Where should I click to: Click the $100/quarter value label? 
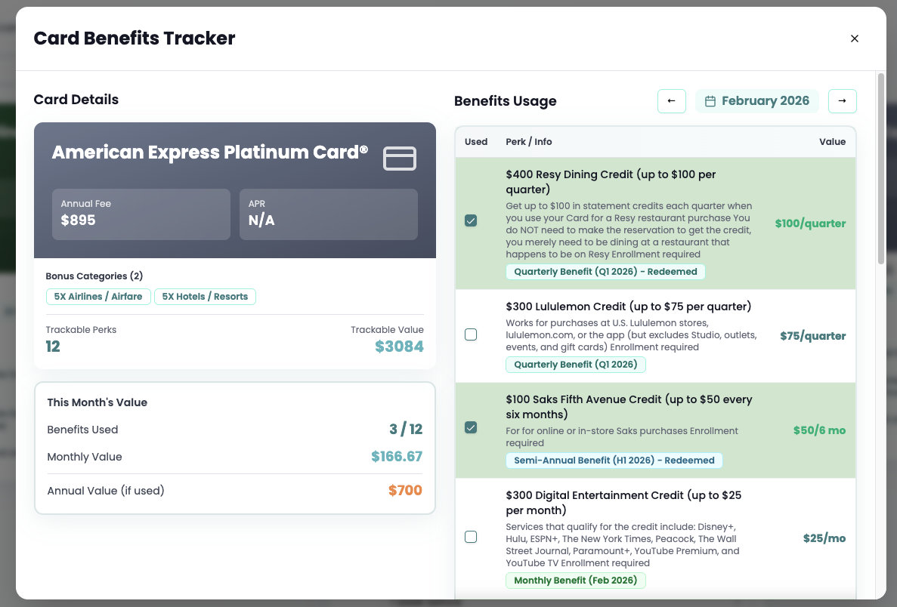point(810,223)
